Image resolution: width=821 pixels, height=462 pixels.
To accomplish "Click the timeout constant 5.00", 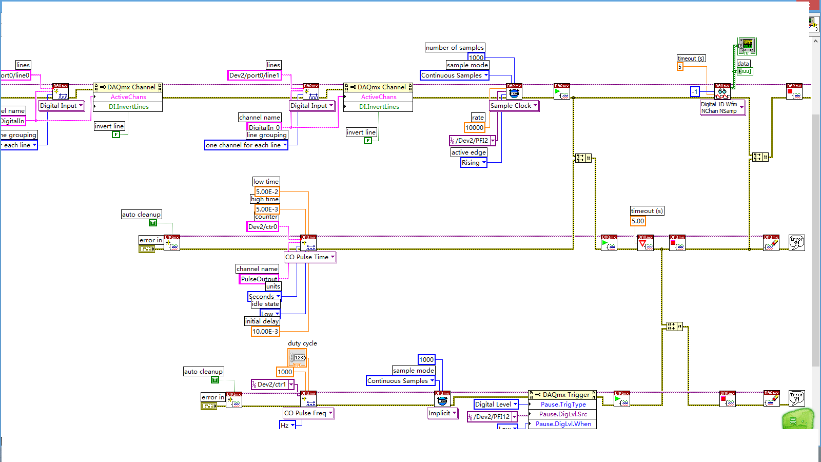I will [x=638, y=221].
